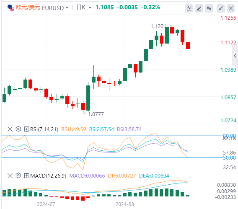238x209 pixels.
Task: Open the indicator line chart tool
Action: tap(189, 8)
